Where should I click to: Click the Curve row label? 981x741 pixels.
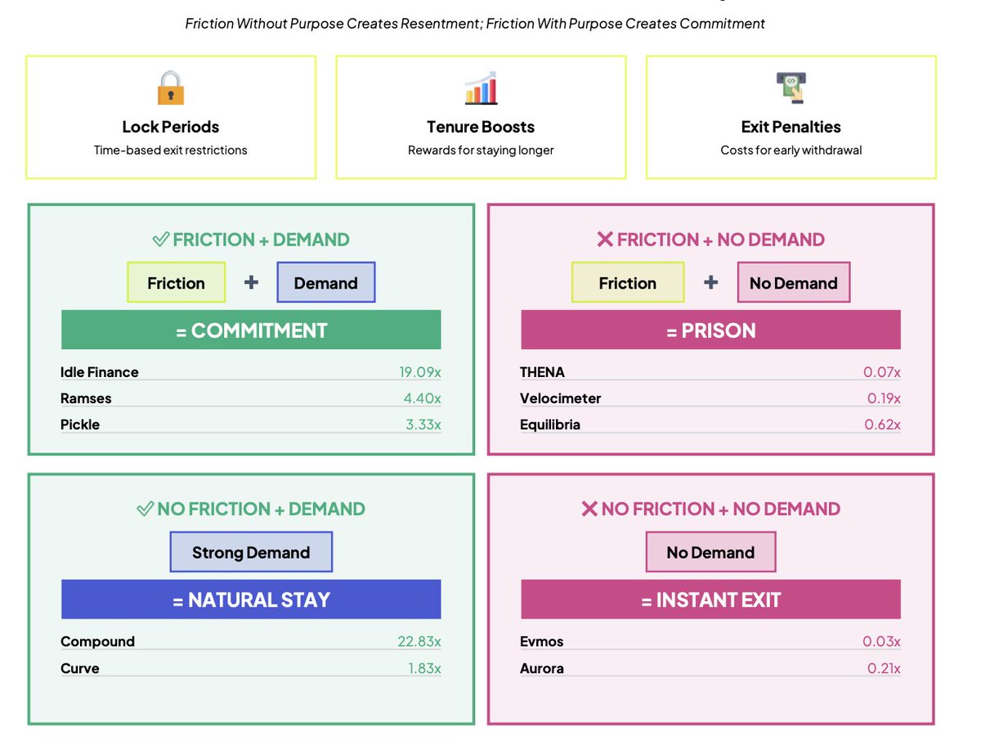80,668
